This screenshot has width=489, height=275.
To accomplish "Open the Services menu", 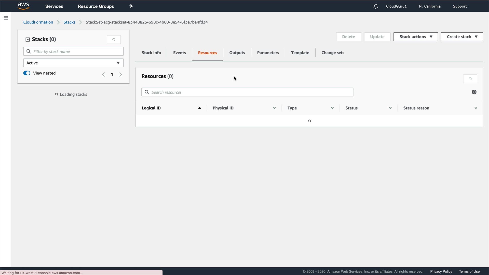I will pyautogui.click(x=54, y=6).
